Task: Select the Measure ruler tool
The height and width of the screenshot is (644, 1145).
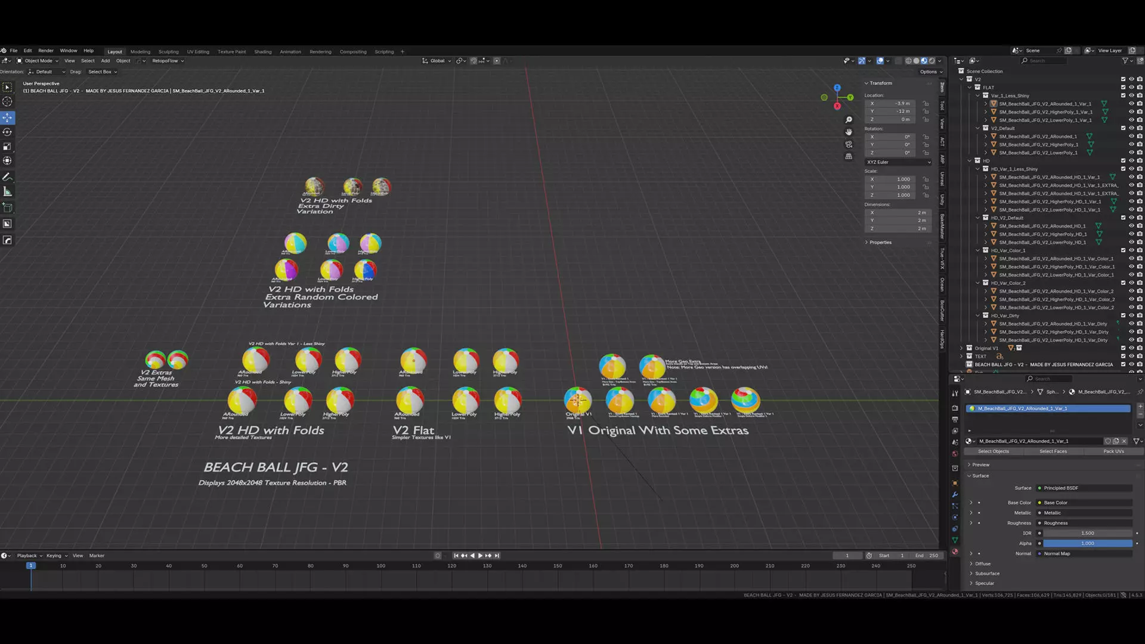Action: (x=7, y=192)
